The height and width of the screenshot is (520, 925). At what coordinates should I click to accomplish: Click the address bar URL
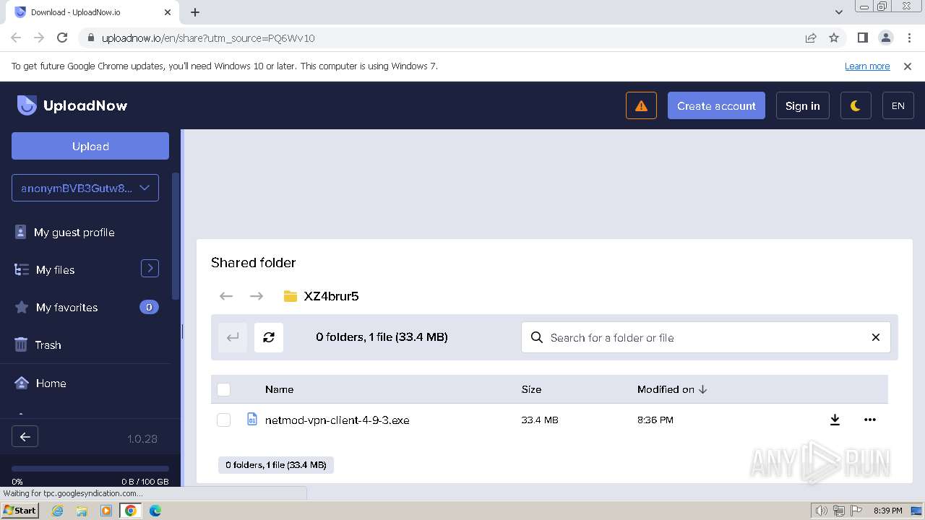click(208, 38)
